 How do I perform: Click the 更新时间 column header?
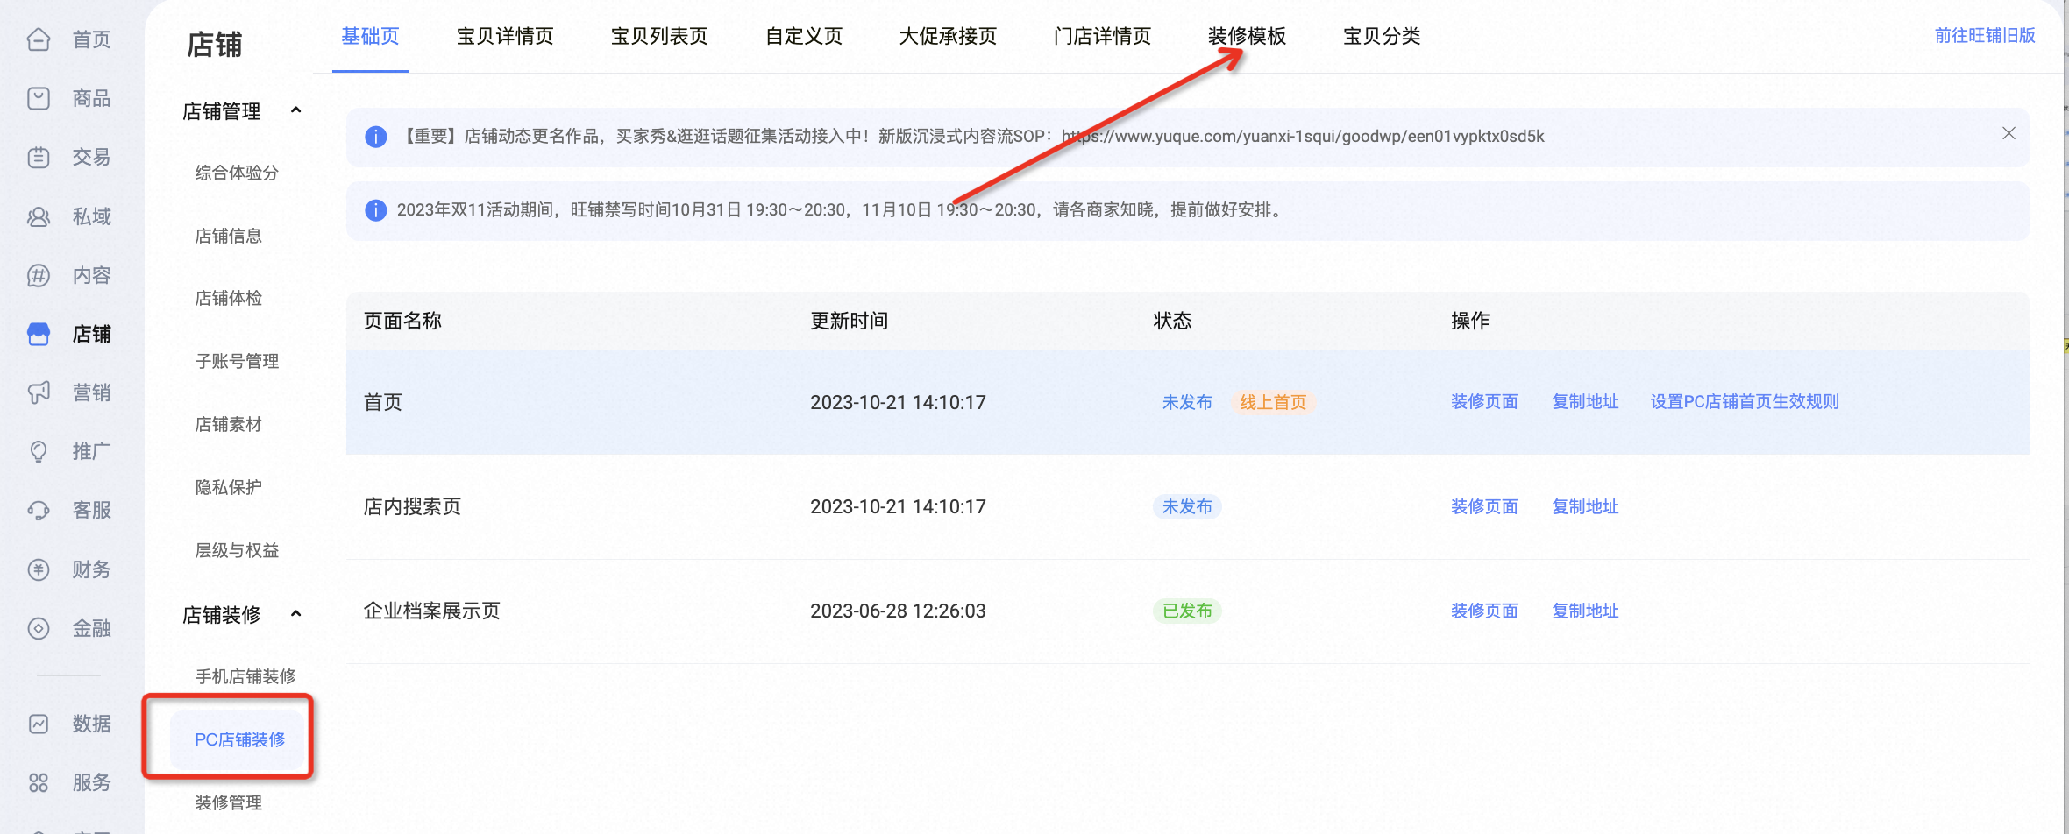pyautogui.click(x=849, y=321)
